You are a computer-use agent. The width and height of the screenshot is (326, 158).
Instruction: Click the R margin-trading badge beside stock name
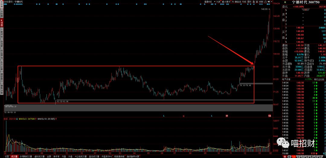pos(285,2)
